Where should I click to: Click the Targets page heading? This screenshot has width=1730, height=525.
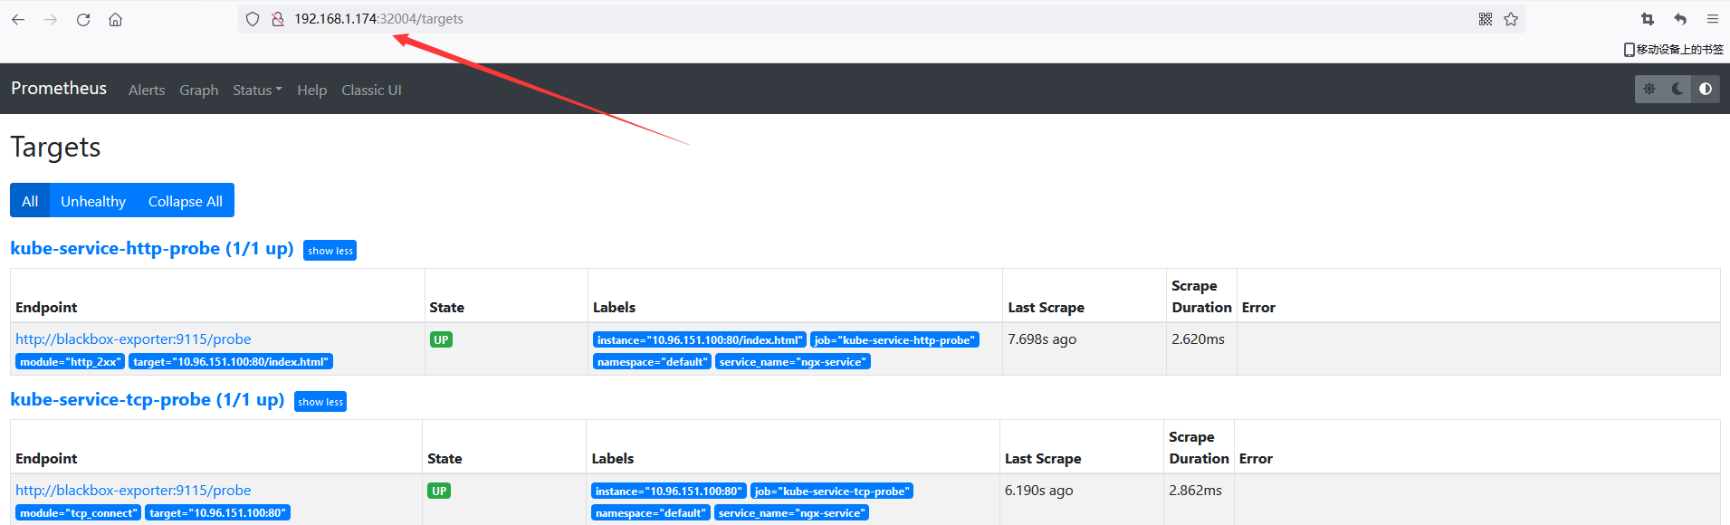pyautogui.click(x=55, y=148)
